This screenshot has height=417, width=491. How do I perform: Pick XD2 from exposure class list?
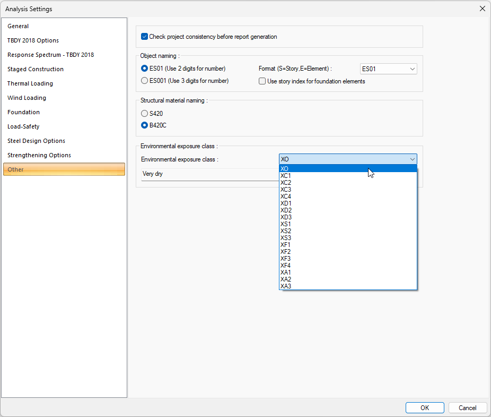pos(286,210)
